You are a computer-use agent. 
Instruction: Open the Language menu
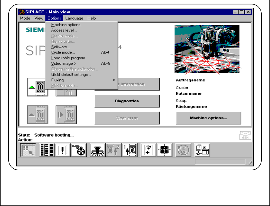pos(74,18)
